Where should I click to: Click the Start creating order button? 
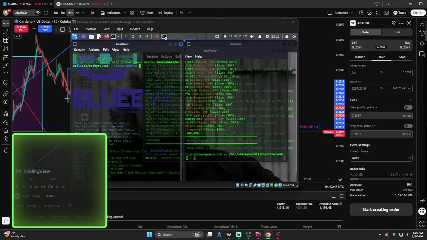coord(381,210)
